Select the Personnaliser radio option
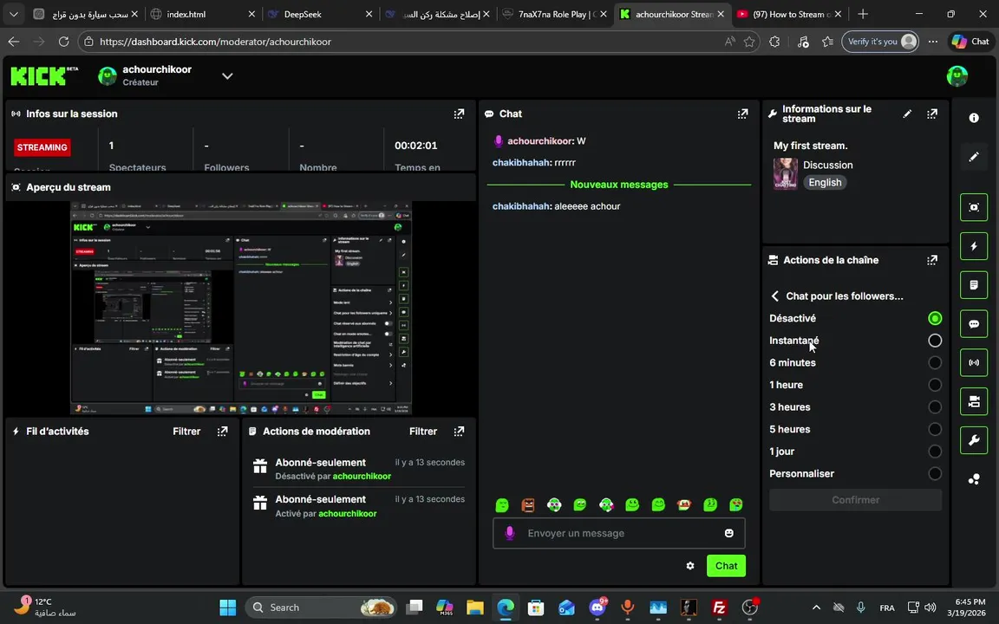The width and height of the screenshot is (999, 624). [x=934, y=474]
